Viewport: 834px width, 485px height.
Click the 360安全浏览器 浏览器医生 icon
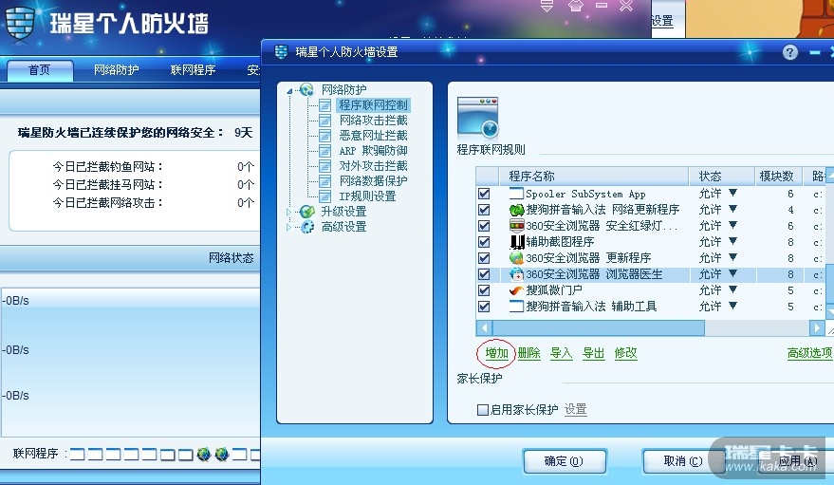click(516, 274)
